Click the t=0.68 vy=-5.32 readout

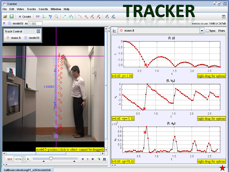pos(123,119)
